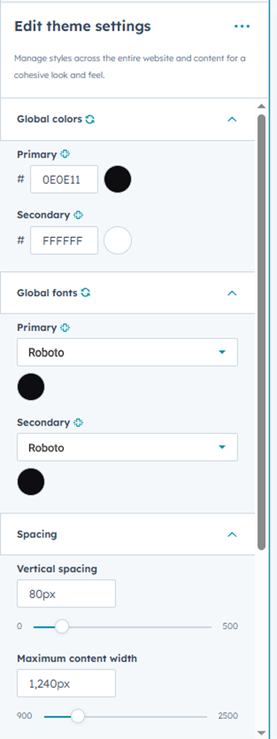Collapse the Spacing section

pyautogui.click(x=232, y=535)
